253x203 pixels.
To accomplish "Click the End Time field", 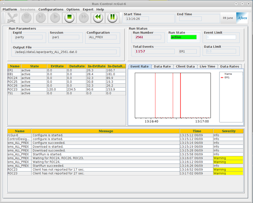I will pos(190,19).
